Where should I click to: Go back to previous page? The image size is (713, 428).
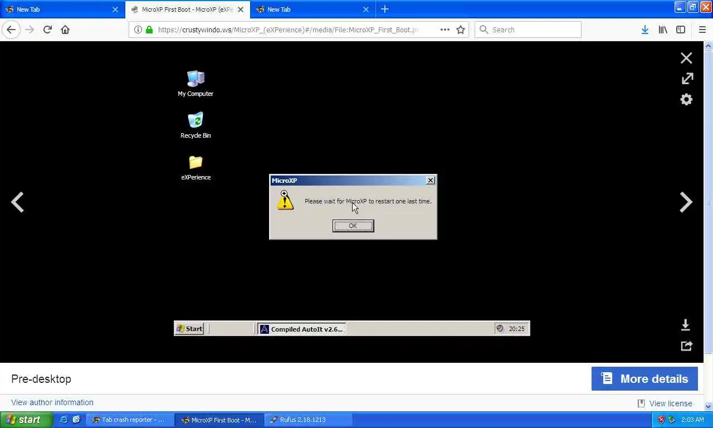[11, 30]
